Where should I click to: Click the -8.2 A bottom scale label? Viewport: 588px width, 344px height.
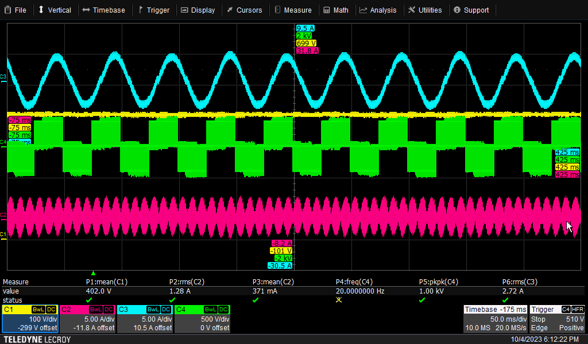[281, 243]
